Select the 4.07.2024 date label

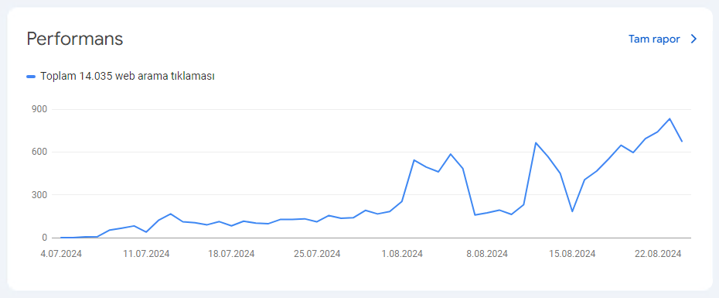61,254
